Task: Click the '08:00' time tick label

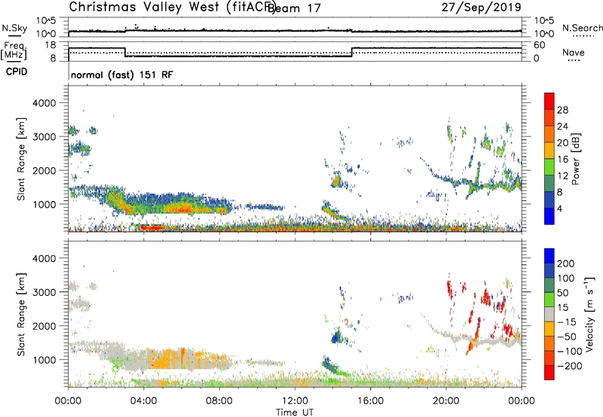Action: [x=219, y=401]
